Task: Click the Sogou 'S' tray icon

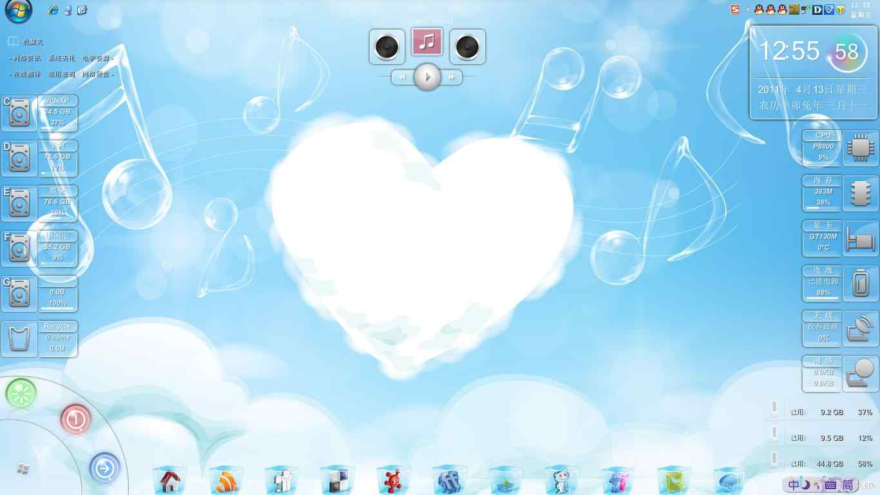Action: point(735,10)
